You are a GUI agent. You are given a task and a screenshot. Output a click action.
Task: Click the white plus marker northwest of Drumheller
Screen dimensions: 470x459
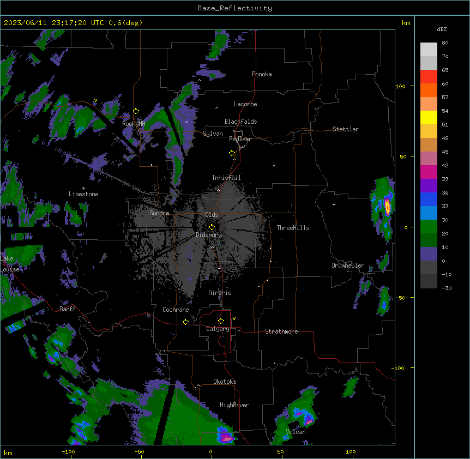334,204
